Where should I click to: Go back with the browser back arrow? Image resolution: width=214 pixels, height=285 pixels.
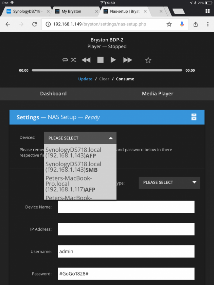pyautogui.click(x=8, y=24)
